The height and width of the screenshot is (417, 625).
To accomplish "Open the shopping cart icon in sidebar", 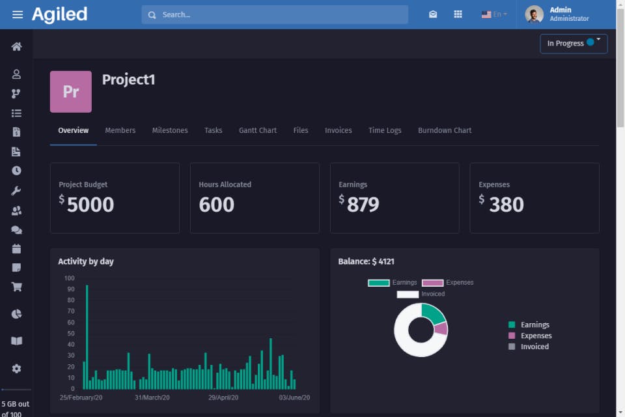I will click(16, 287).
